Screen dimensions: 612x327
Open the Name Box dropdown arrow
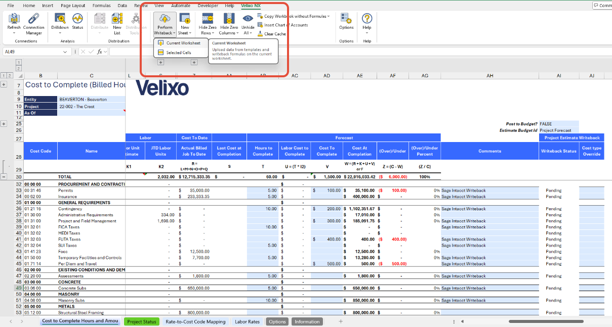[65, 52]
